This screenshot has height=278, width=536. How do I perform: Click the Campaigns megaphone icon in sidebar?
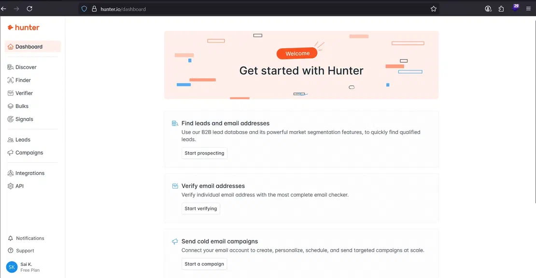[x=11, y=152]
